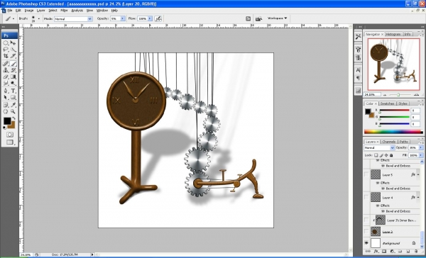Enable Quick Mask mode in the toolbox
The width and height of the screenshot is (426, 258).
tap(10, 135)
